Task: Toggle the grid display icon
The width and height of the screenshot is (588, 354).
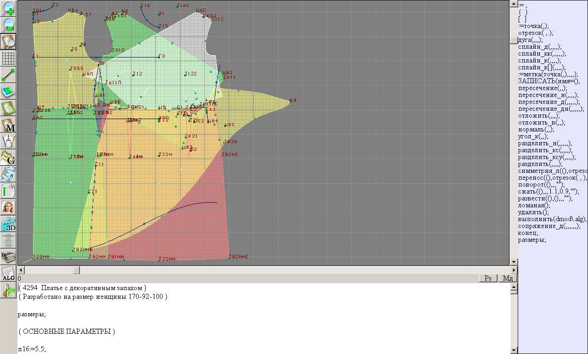Action: coord(9,58)
